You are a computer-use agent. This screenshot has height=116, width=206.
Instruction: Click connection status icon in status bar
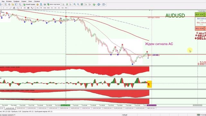click(x=198, y=115)
